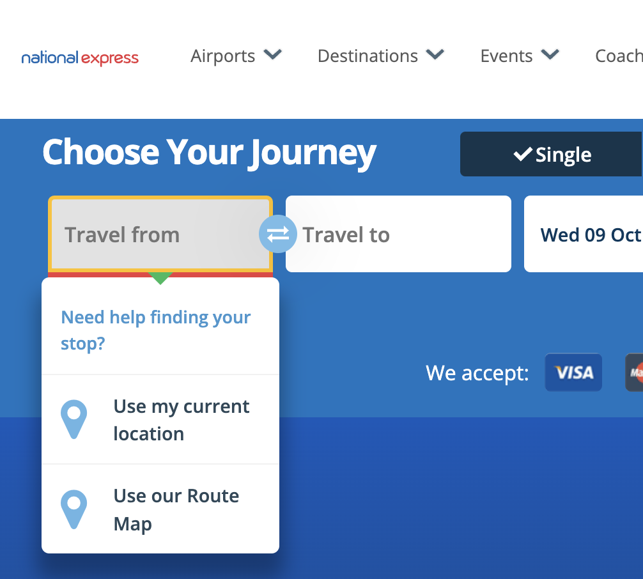
Task: Open the Events menu label
Action: (506, 56)
